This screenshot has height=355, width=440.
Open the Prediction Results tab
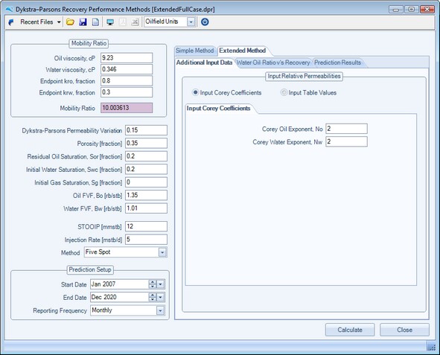(337, 63)
